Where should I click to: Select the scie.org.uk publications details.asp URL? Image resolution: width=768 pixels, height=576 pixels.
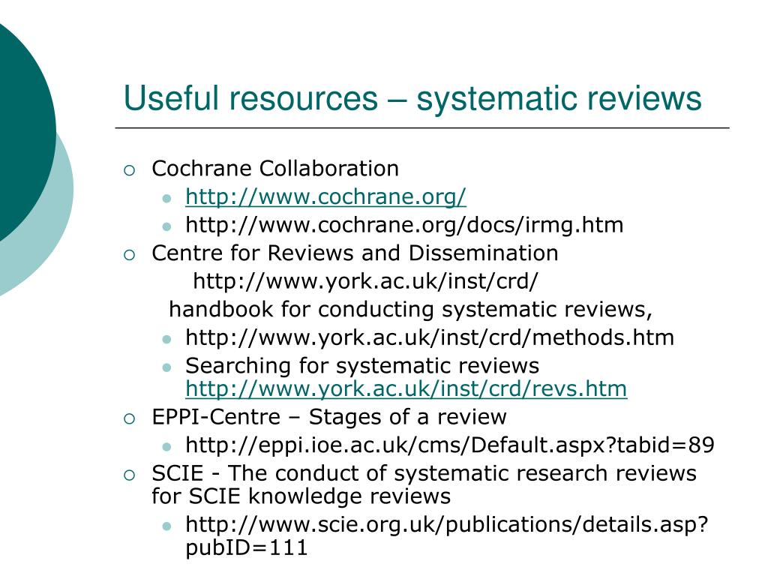tap(447, 524)
